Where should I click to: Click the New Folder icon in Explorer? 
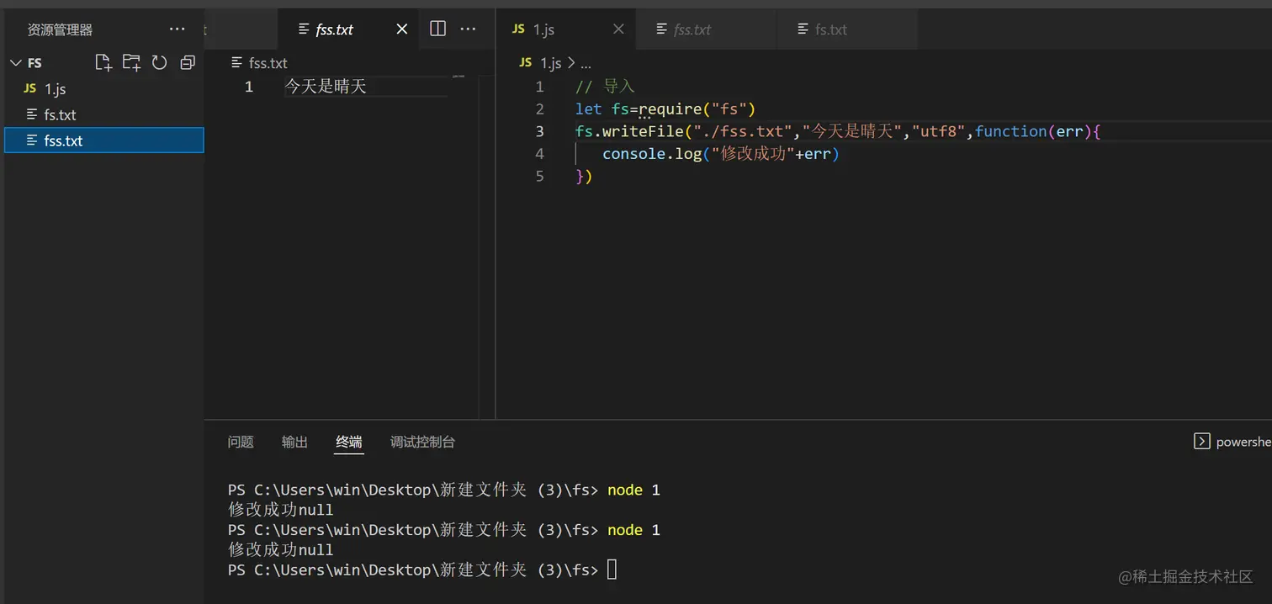130,62
